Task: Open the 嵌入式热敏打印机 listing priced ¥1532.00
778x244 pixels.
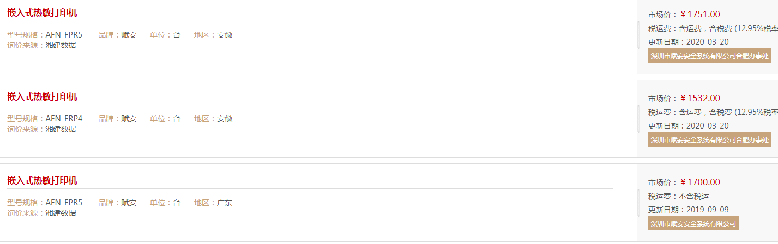Action: click(42, 97)
